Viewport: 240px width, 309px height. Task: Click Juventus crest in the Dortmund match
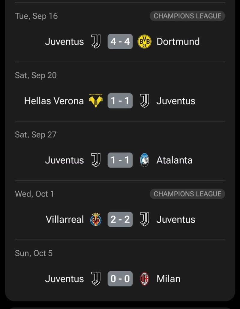(96, 42)
